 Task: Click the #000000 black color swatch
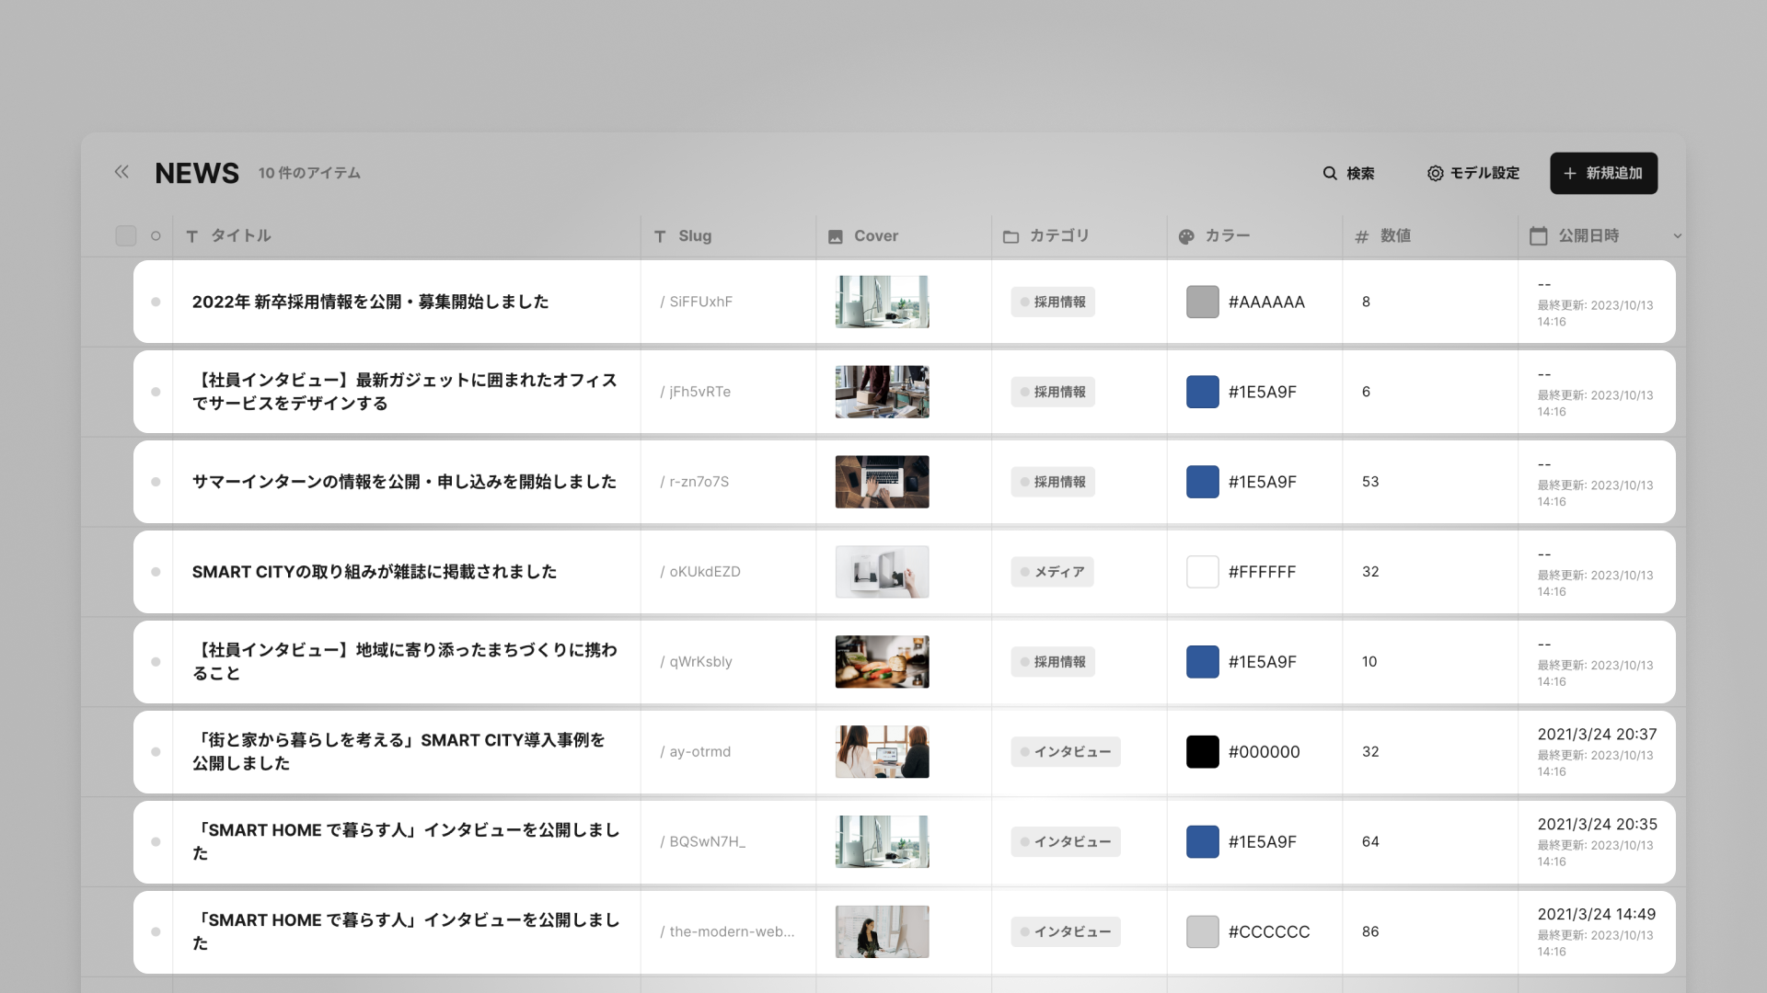click(x=1202, y=752)
